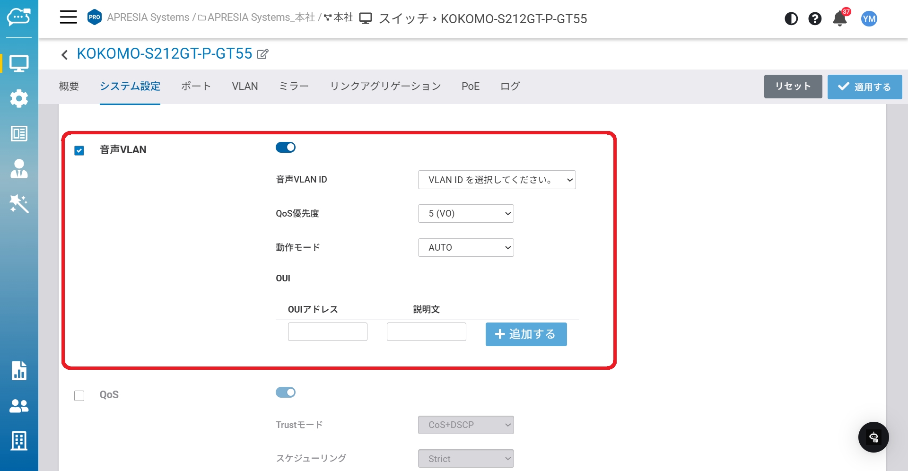Screen dimensions: 908x471
Task: Enable the QoS checkbox
Action: (79, 395)
